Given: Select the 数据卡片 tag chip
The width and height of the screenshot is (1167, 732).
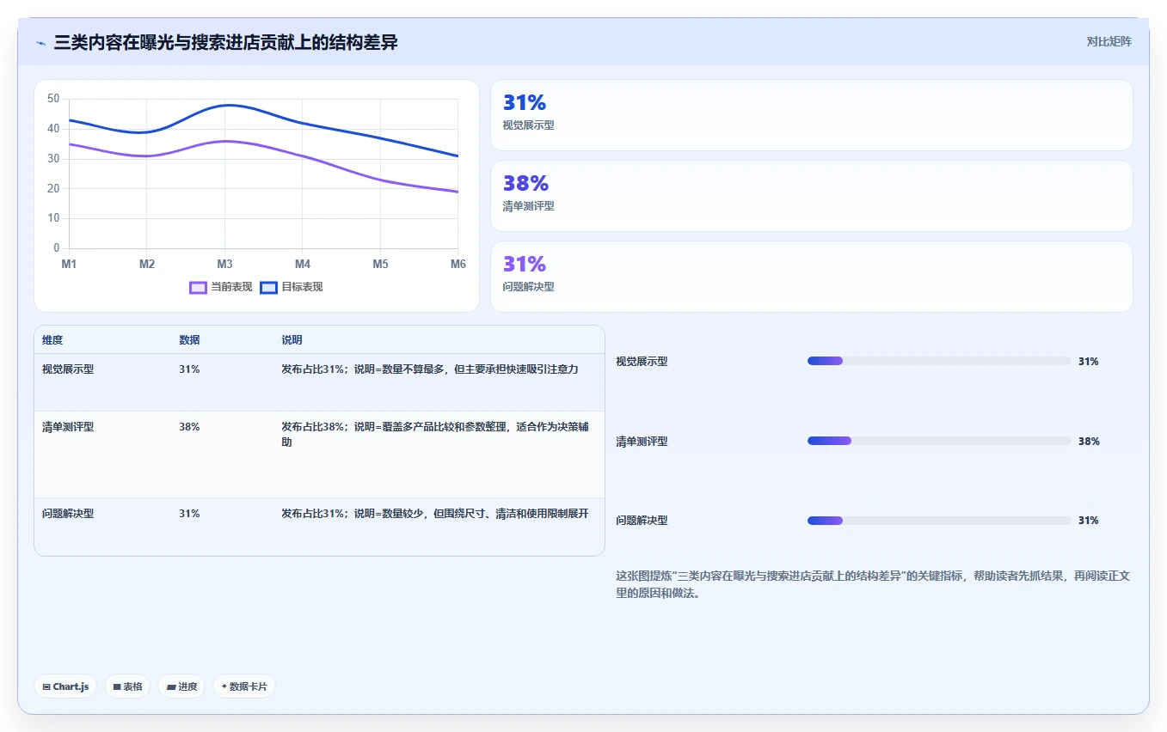Looking at the screenshot, I should click(244, 686).
